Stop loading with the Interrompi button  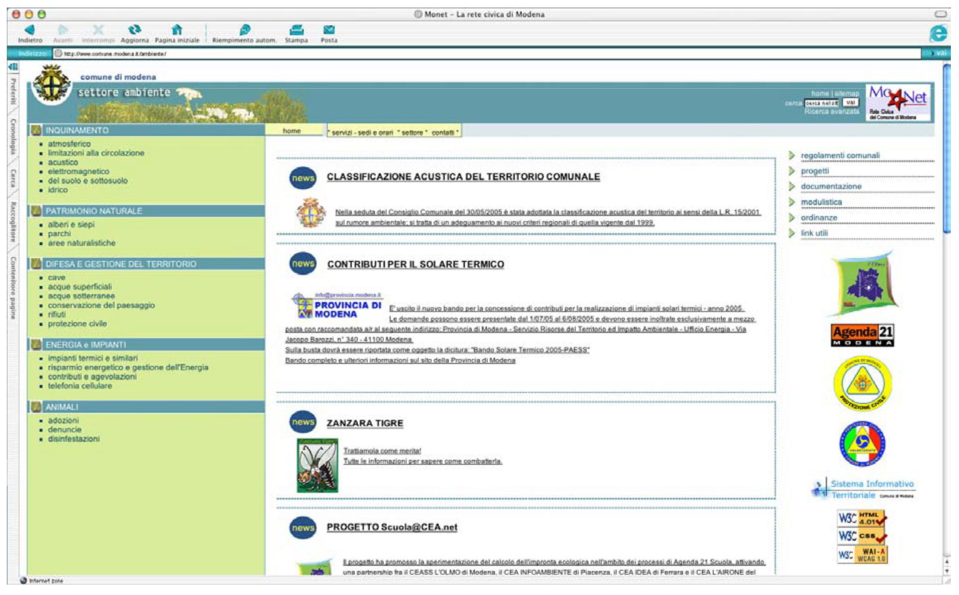[x=98, y=34]
